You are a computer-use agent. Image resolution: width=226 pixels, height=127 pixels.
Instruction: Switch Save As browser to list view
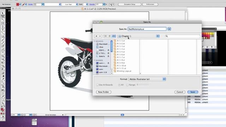coord(109,36)
